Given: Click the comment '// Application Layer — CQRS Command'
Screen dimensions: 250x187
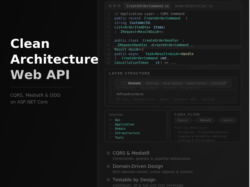Looking at the screenshot, I should (x=149, y=14).
